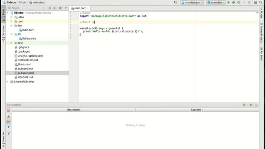This screenshot has height=149, width=265.
Task: Collapse the libintro root project node
Action: pos(7,13)
